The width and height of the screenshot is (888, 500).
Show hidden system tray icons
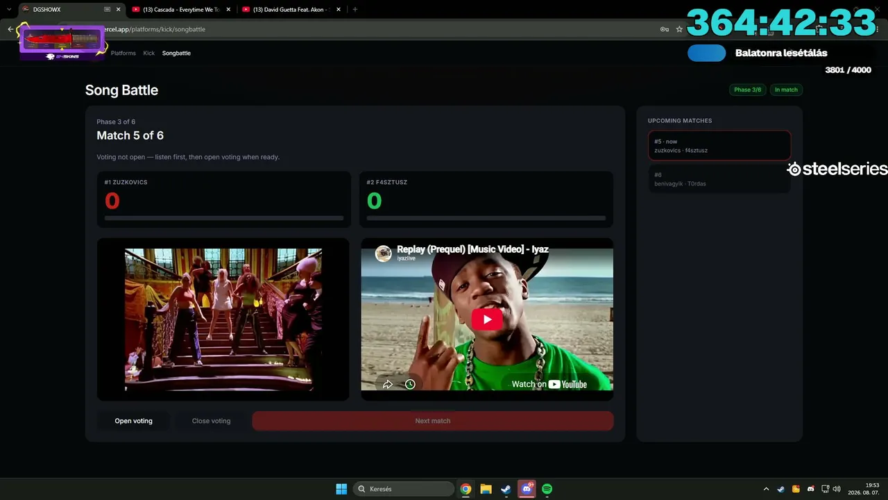766,489
